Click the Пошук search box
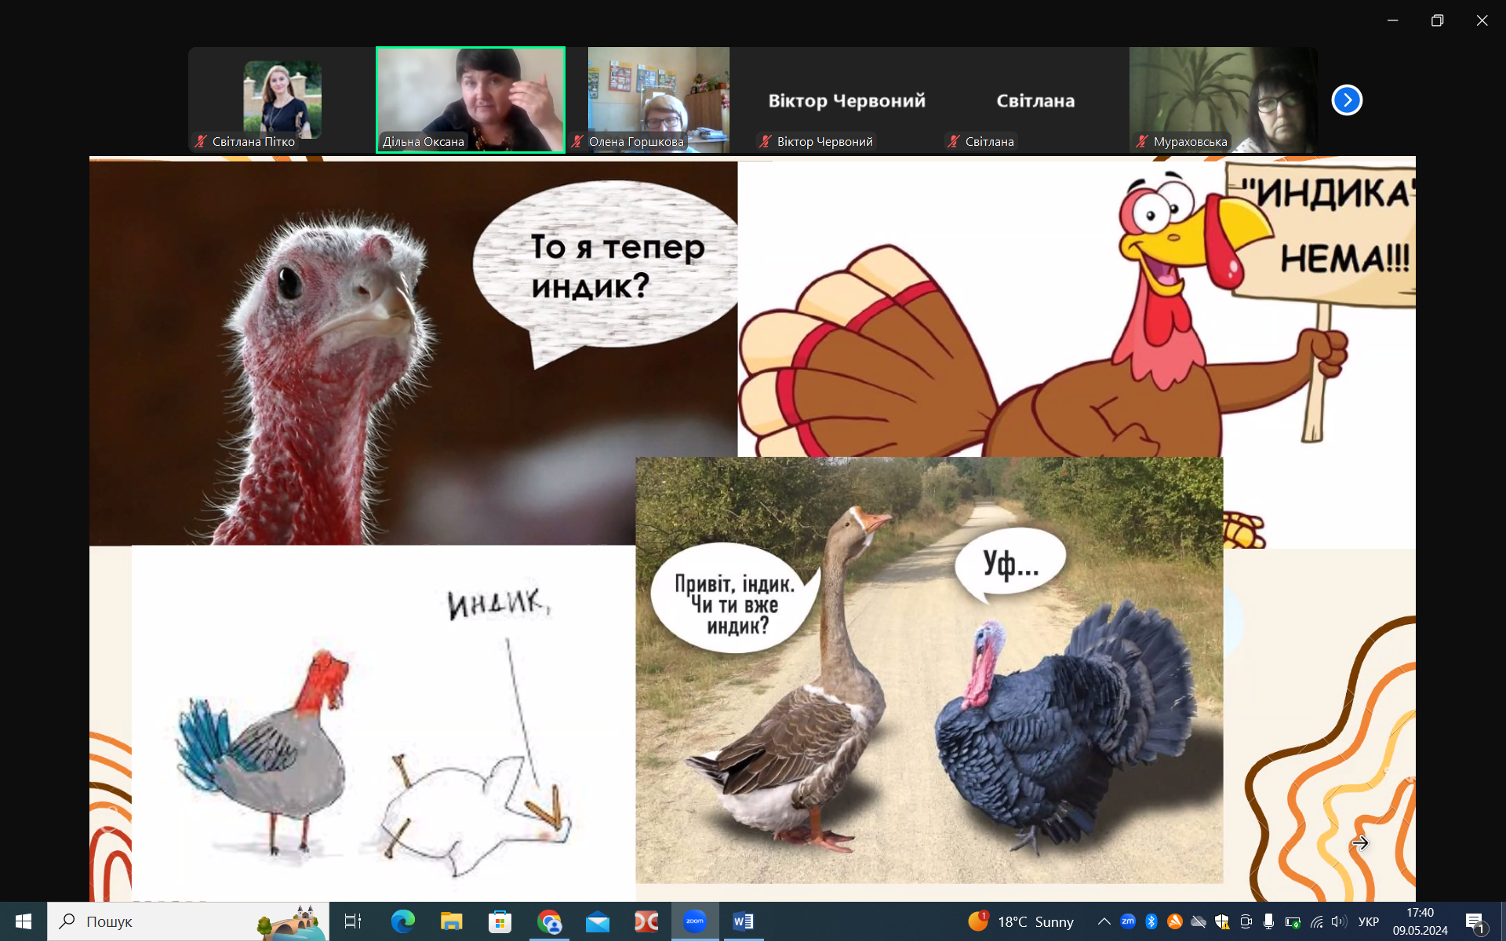The height and width of the screenshot is (941, 1506). (173, 921)
